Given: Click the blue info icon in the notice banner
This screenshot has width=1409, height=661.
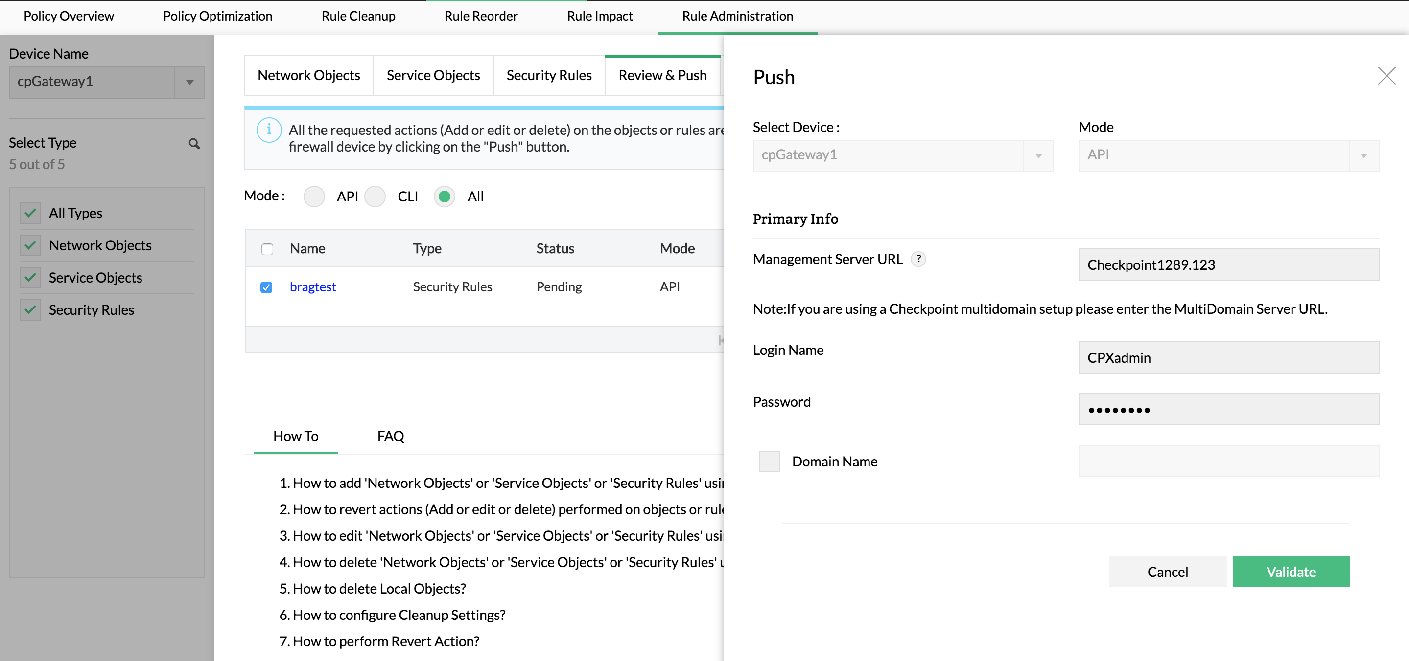Looking at the screenshot, I should coord(269,130).
